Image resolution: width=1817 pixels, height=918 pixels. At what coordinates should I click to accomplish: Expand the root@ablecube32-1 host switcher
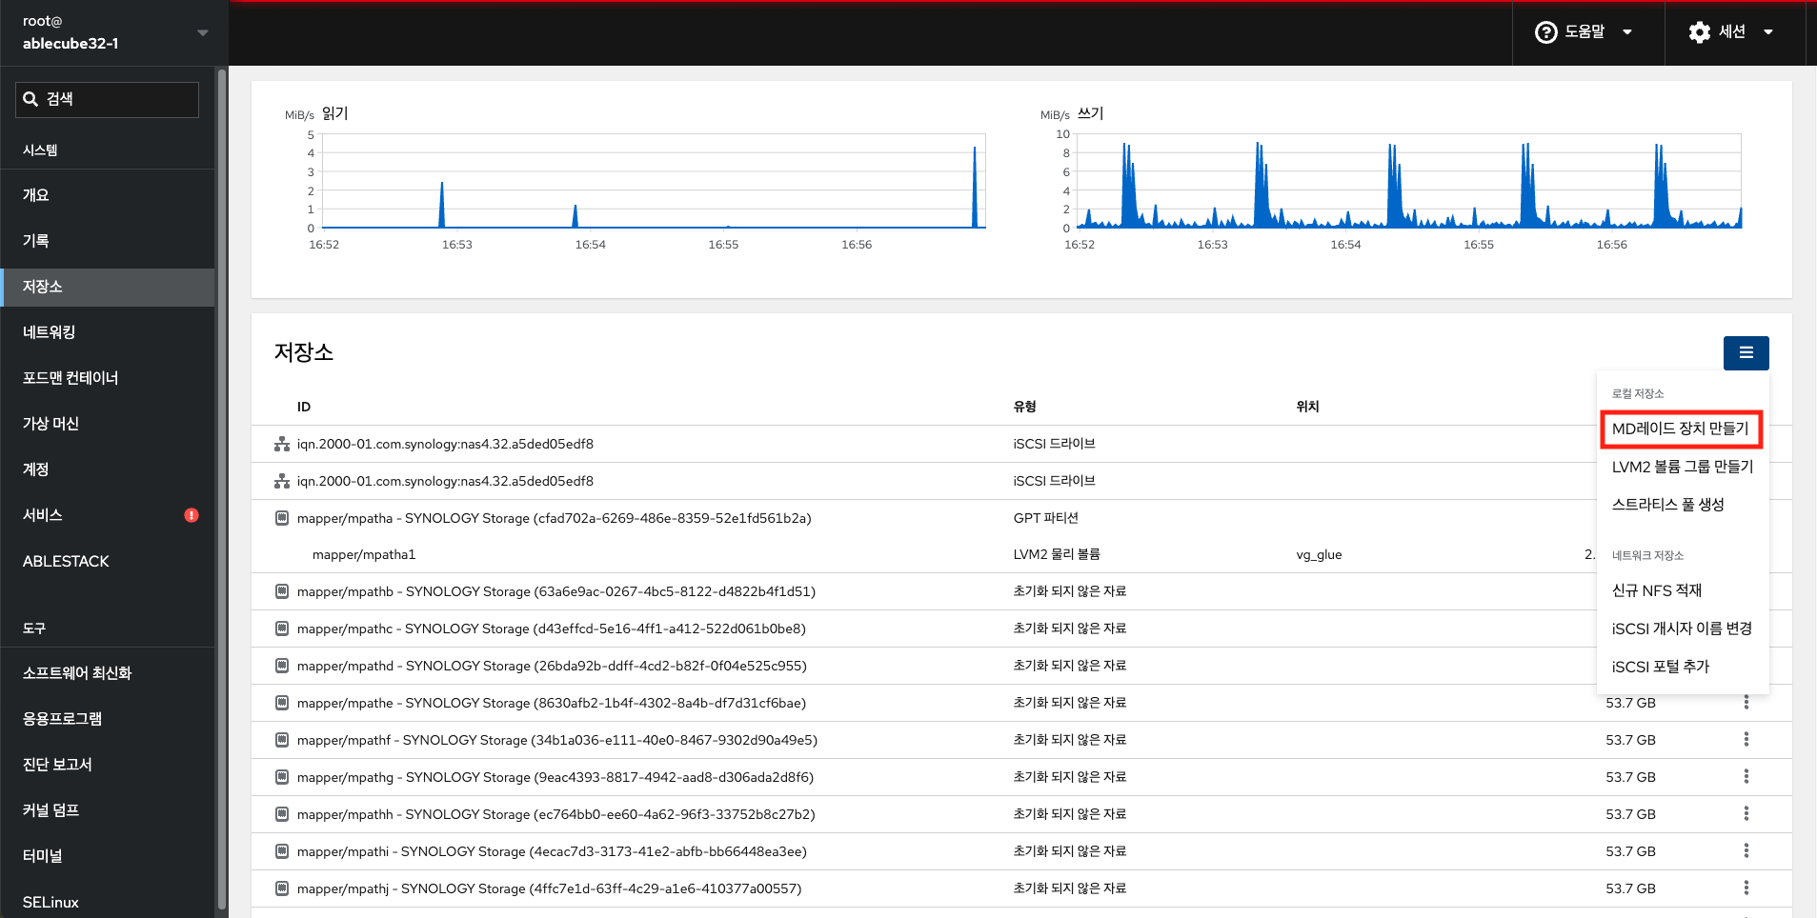(x=202, y=32)
